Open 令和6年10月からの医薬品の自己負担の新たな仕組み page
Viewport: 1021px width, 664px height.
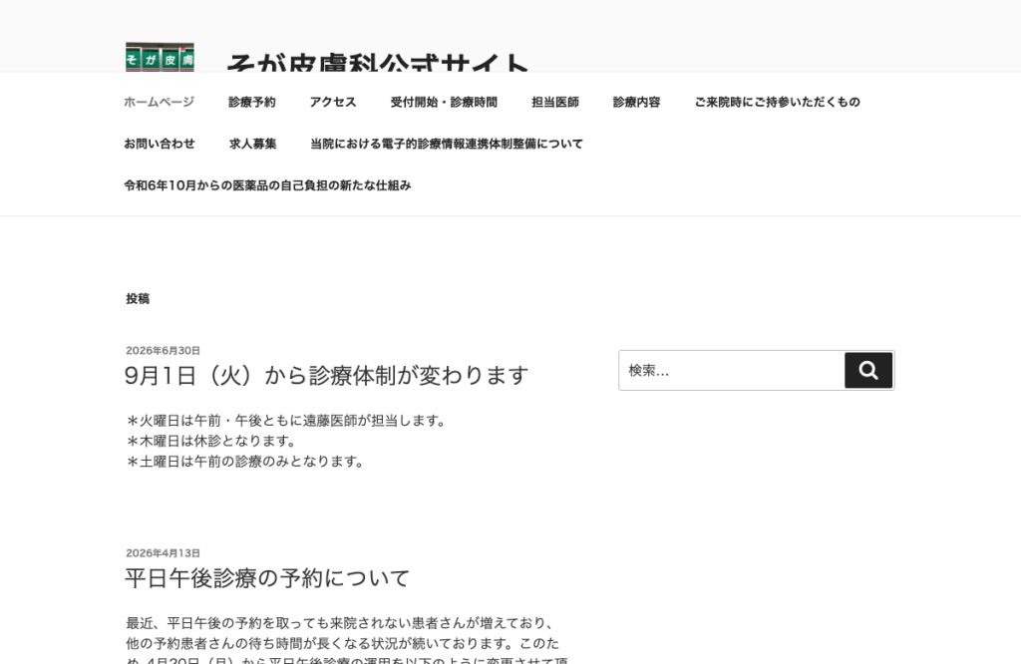pyautogui.click(x=267, y=185)
